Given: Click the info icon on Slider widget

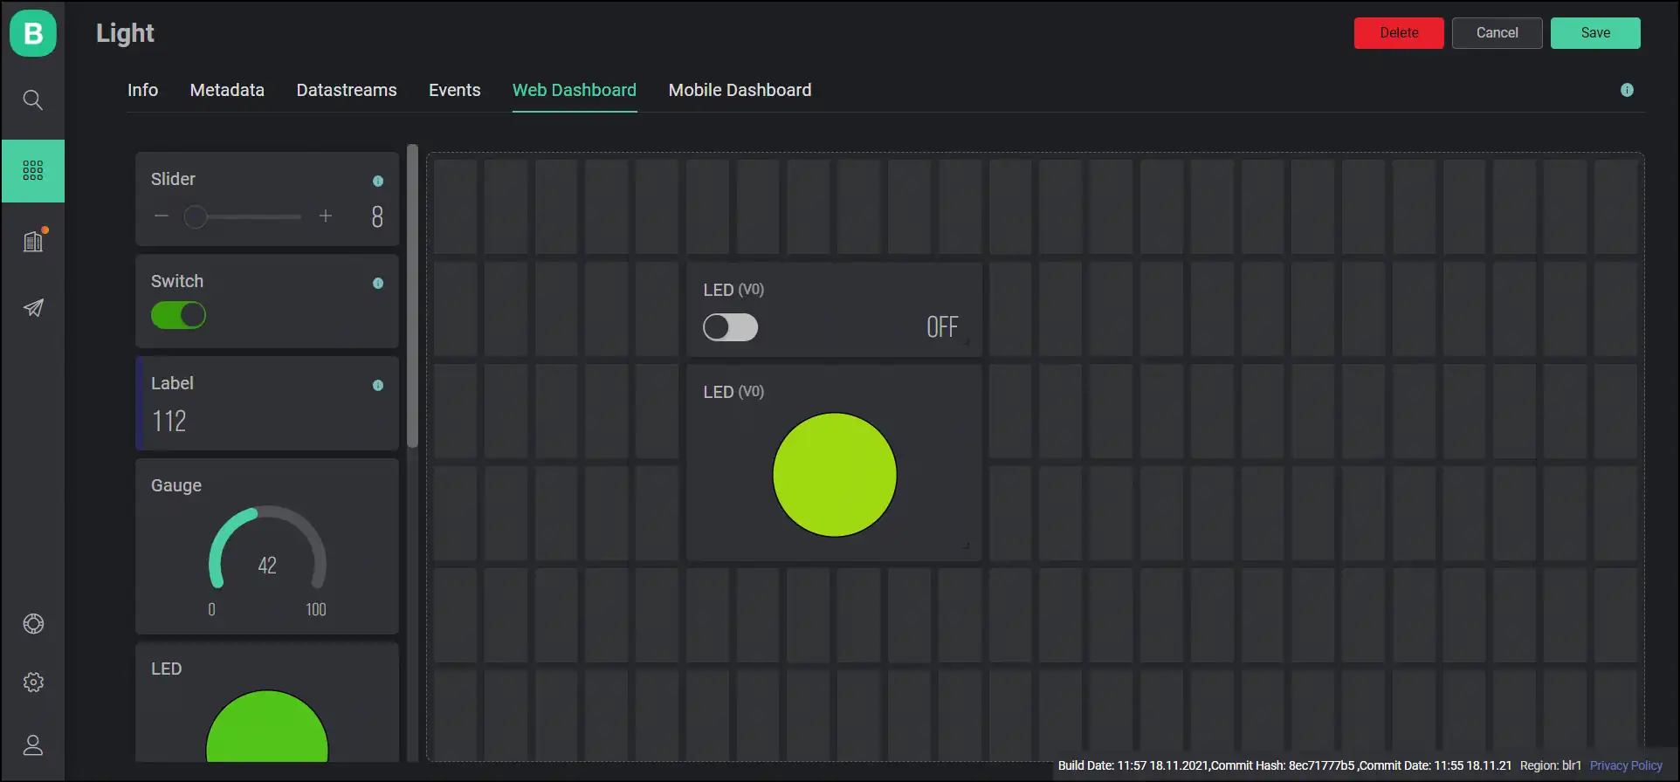Looking at the screenshot, I should point(378,181).
